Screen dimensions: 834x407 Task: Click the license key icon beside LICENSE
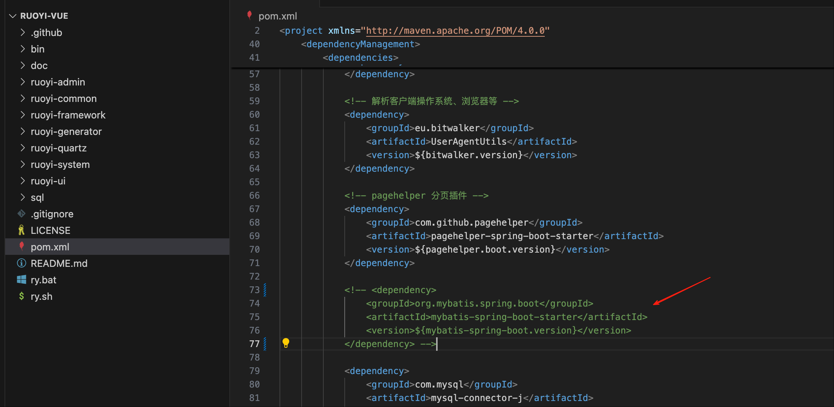[21, 230]
